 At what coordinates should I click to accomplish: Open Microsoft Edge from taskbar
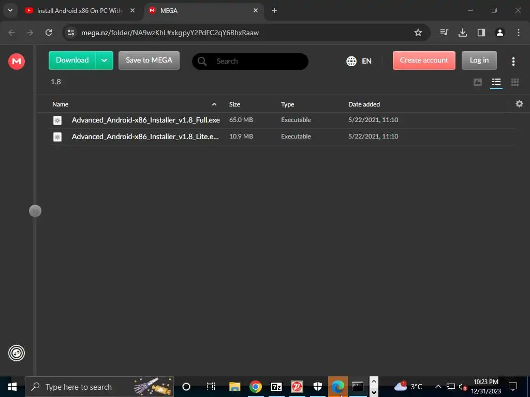click(x=337, y=387)
